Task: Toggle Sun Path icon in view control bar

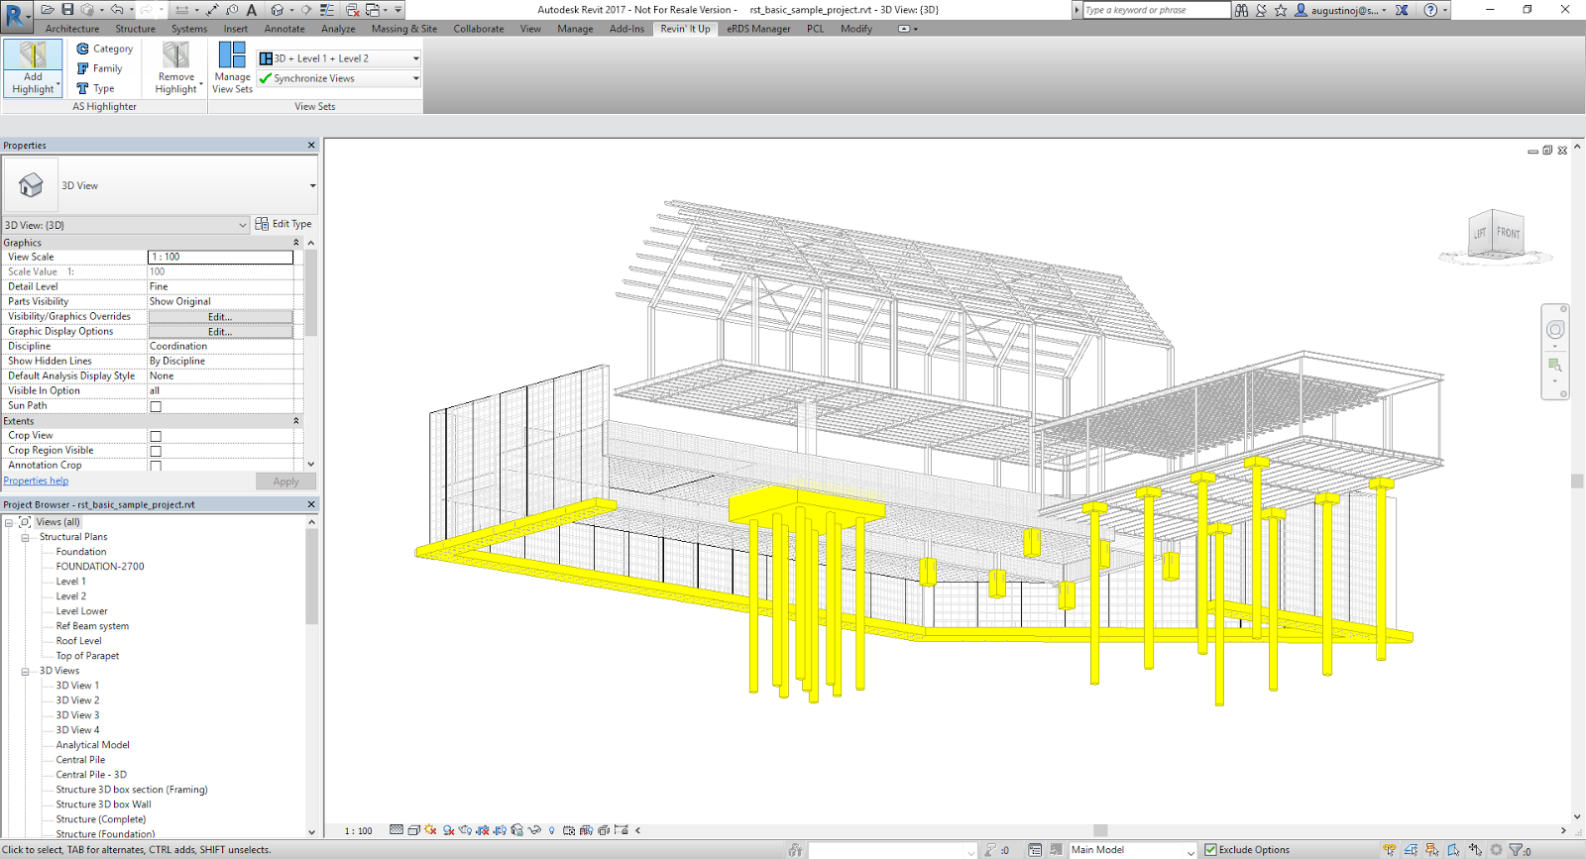Action: click(430, 830)
